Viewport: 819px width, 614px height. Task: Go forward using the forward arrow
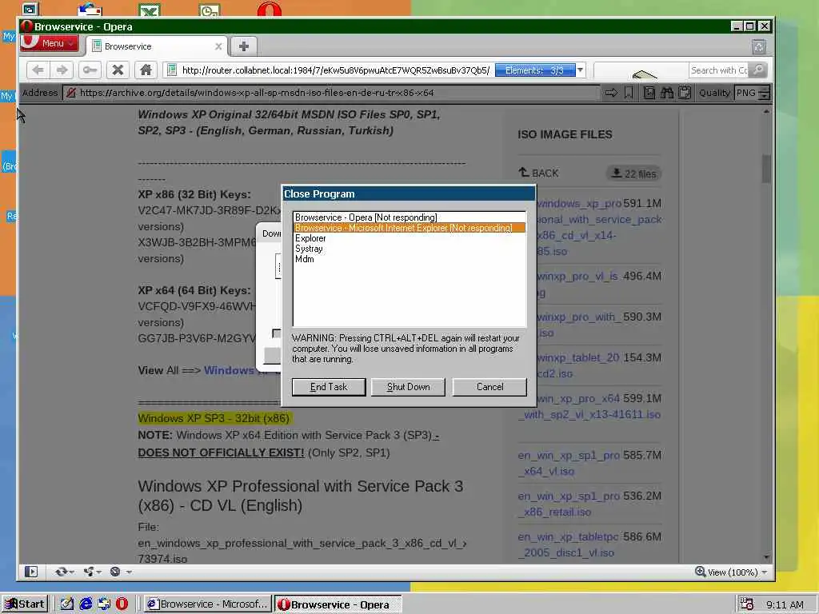click(62, 70)
